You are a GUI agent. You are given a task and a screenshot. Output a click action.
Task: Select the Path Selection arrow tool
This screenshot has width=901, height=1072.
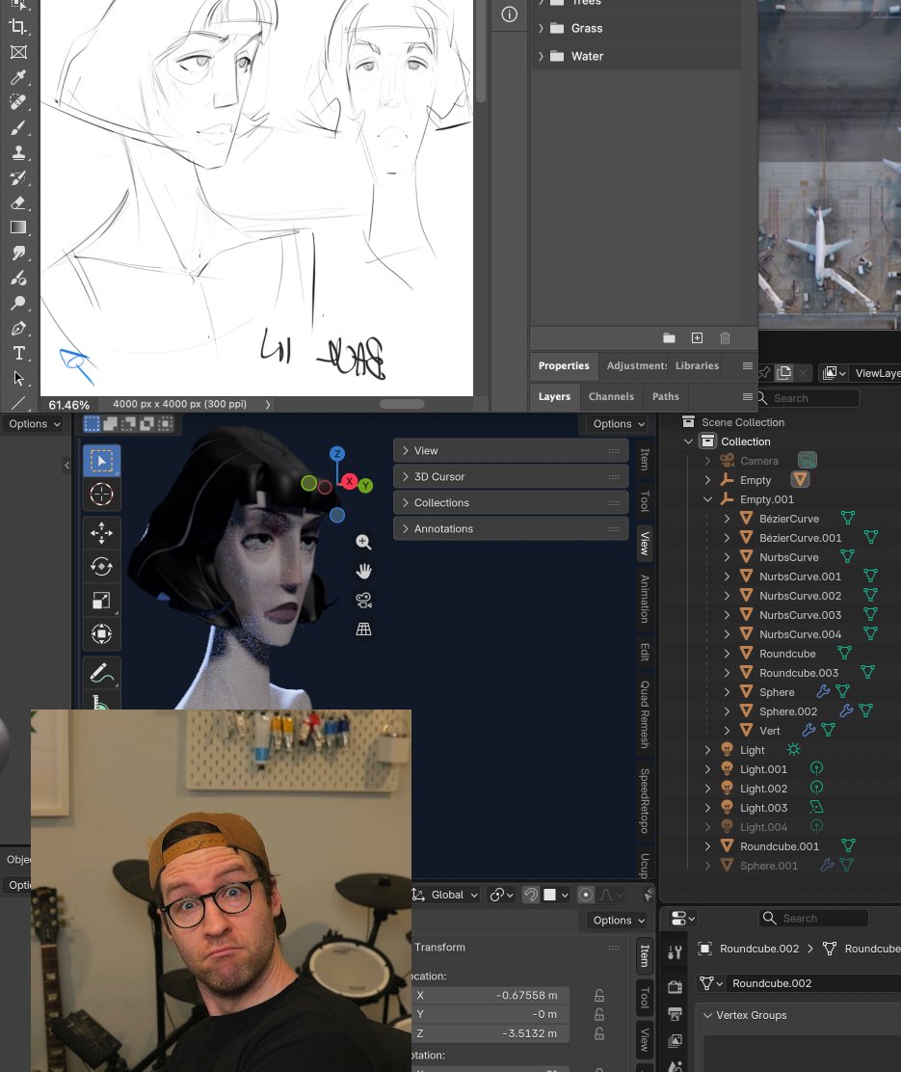[x=18, y=378]
